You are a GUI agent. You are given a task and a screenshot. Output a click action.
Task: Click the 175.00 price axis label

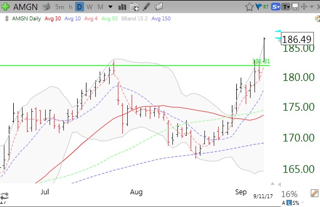[299, 107]
